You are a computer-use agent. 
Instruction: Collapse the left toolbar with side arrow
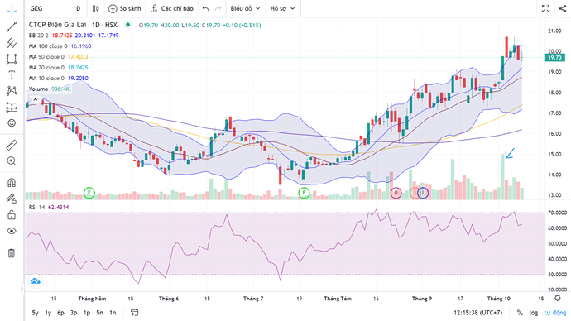point(22,290)
